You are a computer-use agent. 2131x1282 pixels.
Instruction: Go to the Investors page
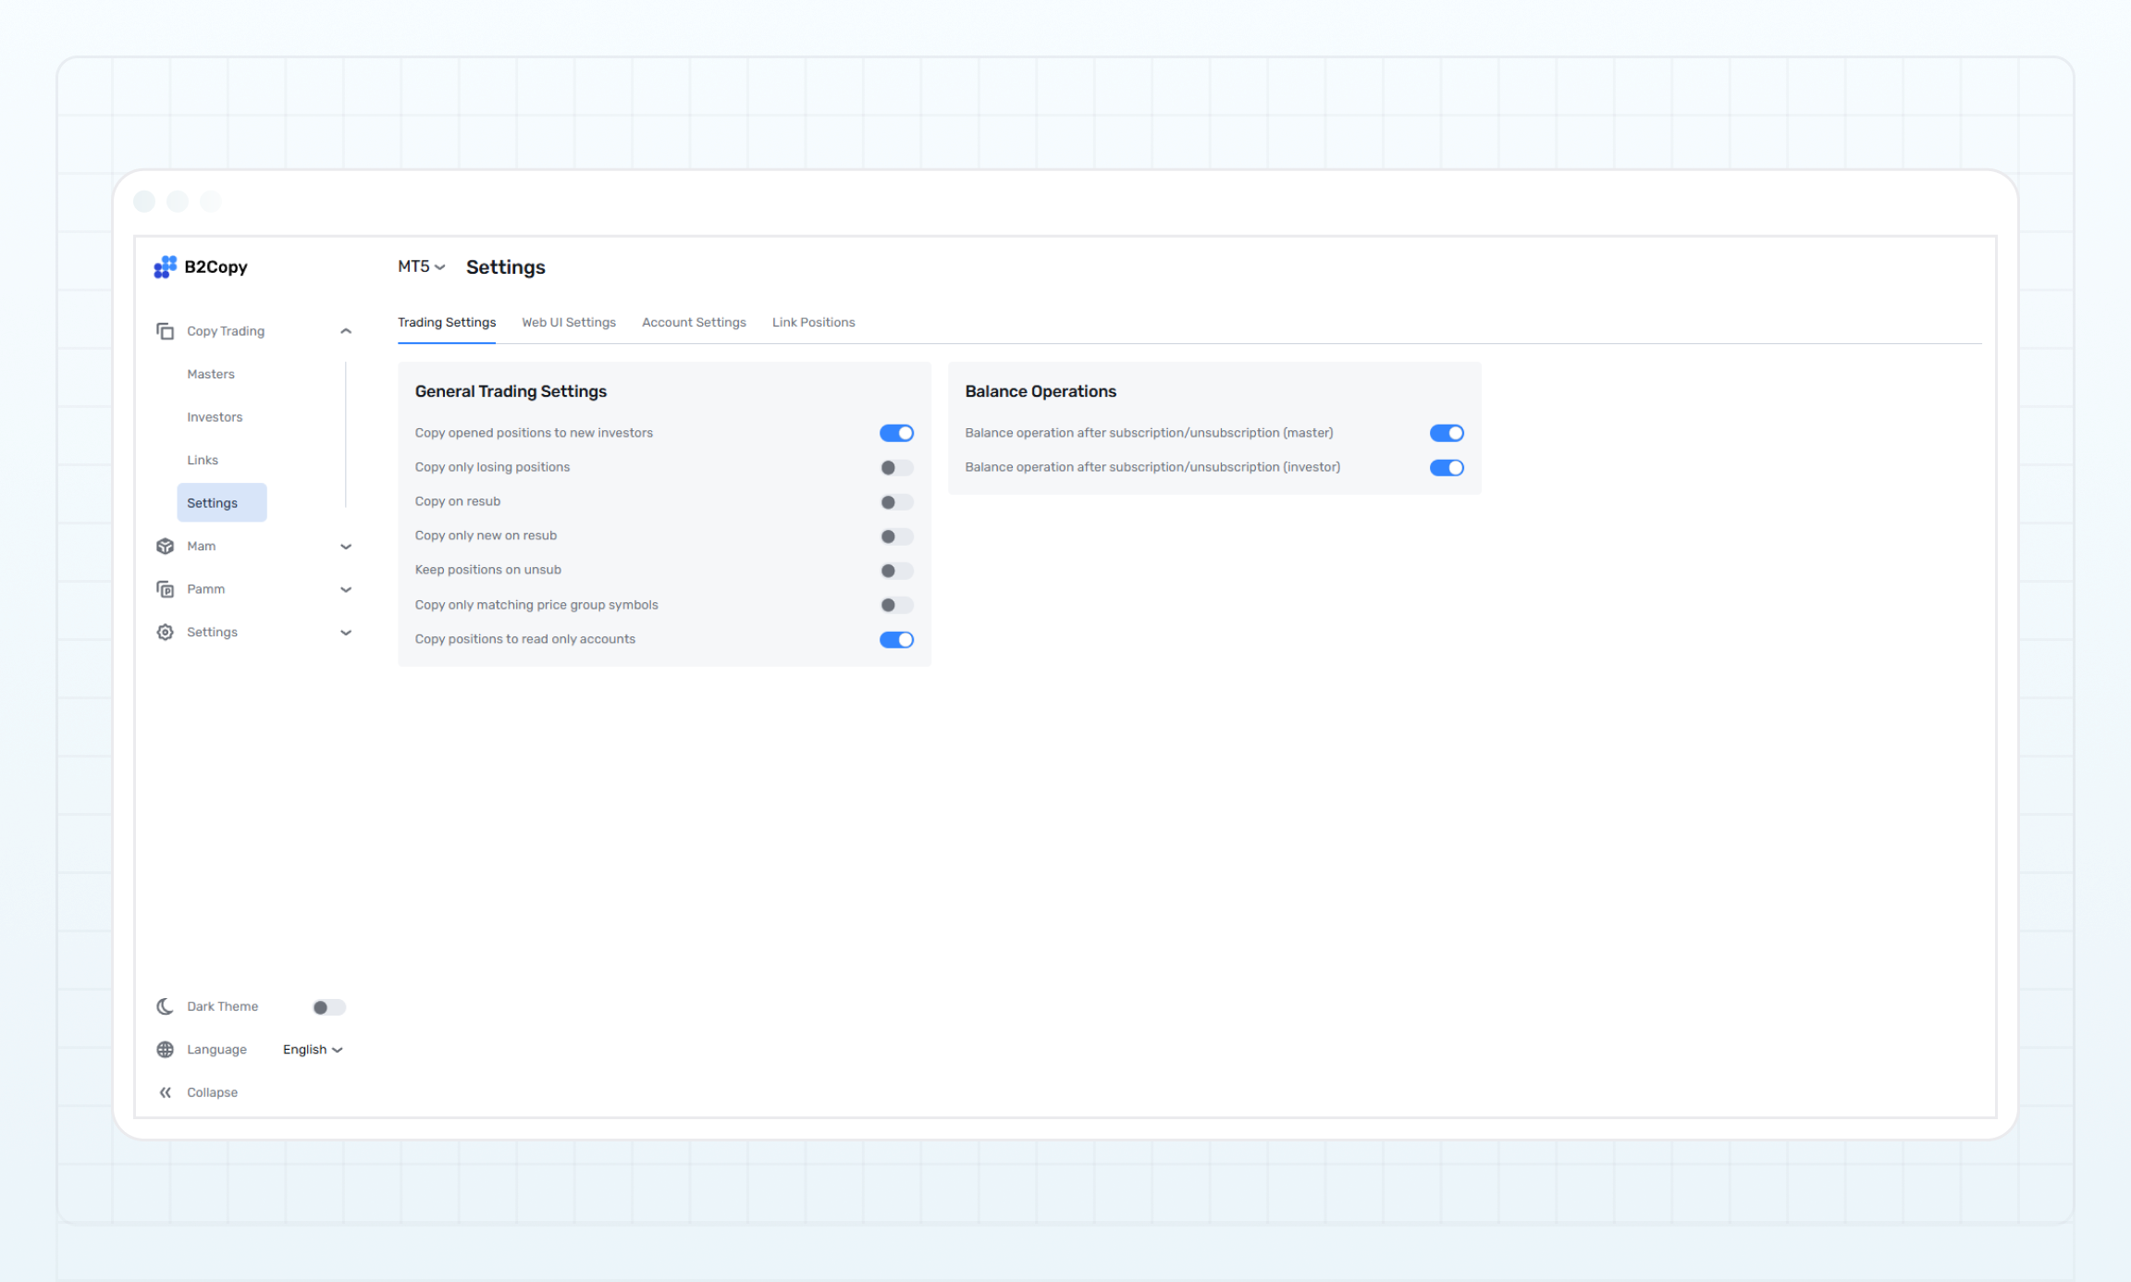pyautogui.click(x=215, y=416)
